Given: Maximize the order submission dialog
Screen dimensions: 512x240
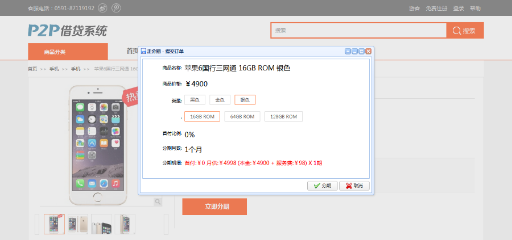Looking at the screenshot, I should pyautogui.click(x=361, y=51).
